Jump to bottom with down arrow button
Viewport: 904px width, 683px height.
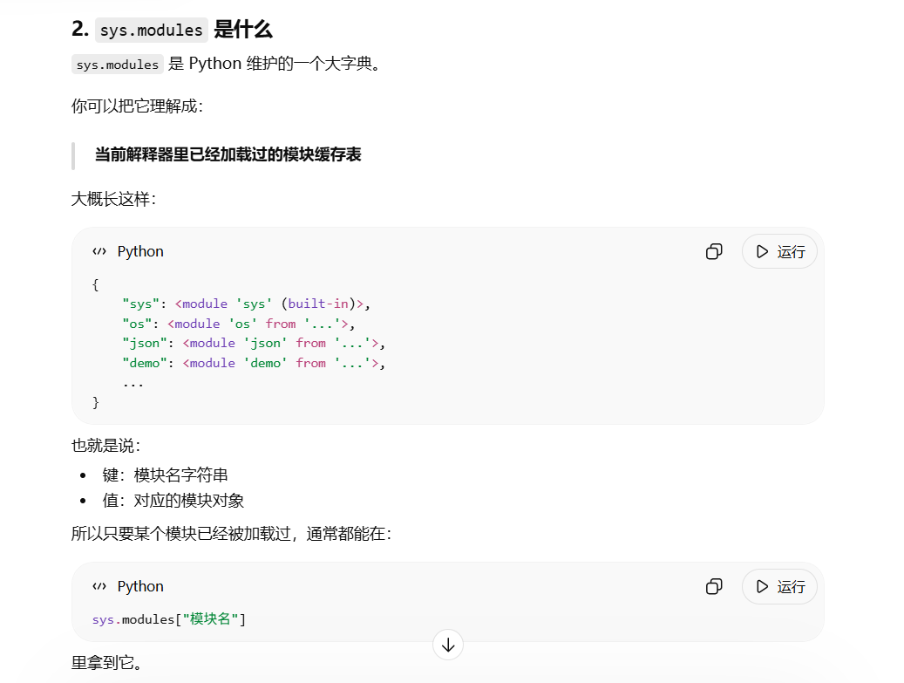[x=448, y=645]
